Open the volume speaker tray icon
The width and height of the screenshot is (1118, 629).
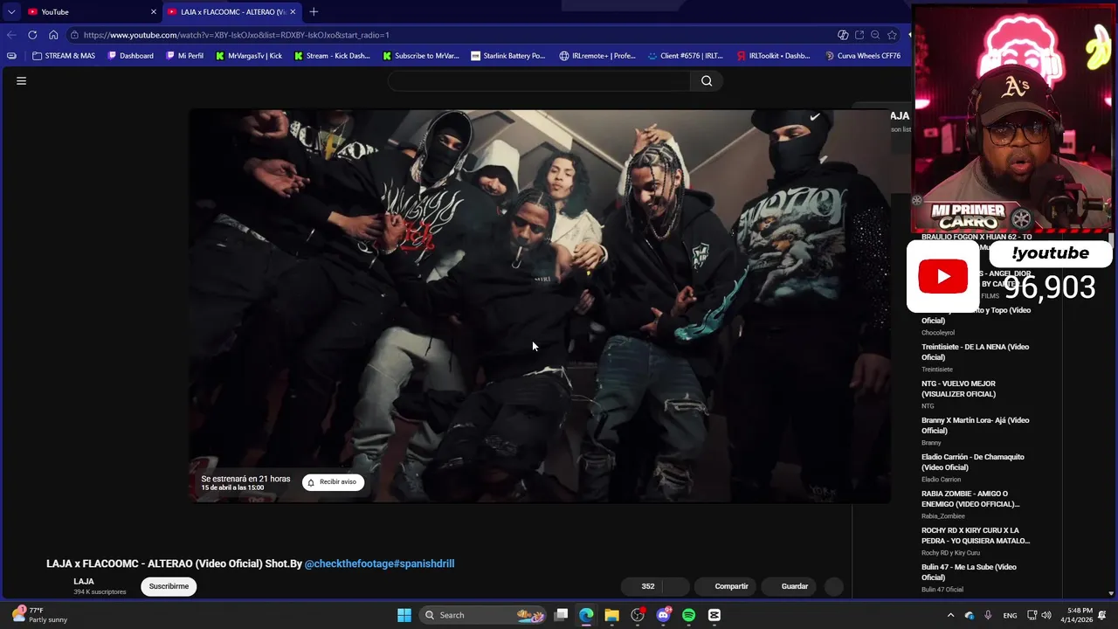point(1046,615)
